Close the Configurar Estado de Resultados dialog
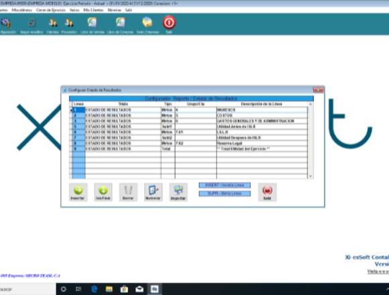The image size is (389, 295). (318, 90)
